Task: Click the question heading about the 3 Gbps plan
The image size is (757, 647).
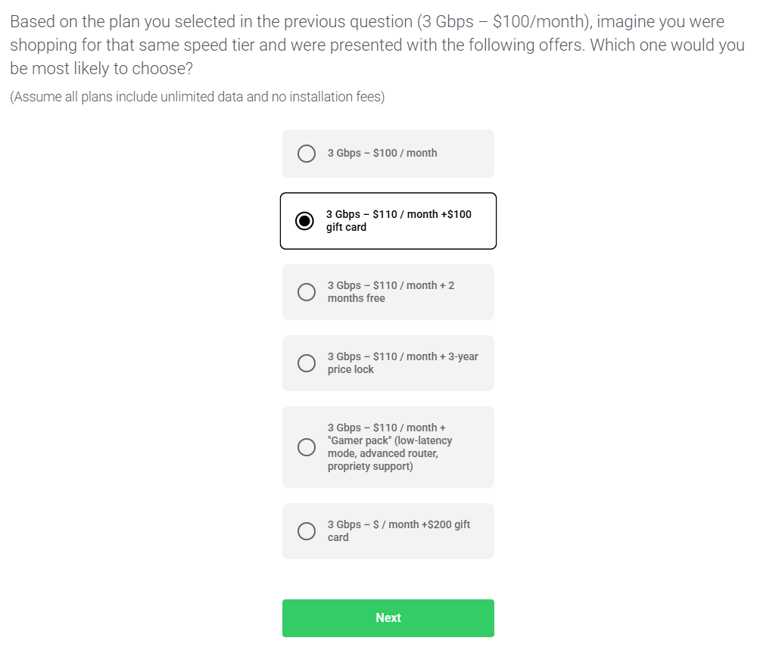Action: pyautogui.click(x=378, y=45)
